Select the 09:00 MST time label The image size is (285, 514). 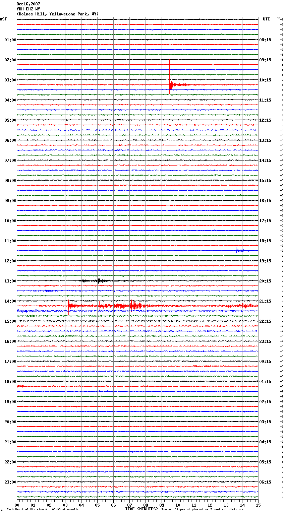pyautogui.click(x=10, y=201)
